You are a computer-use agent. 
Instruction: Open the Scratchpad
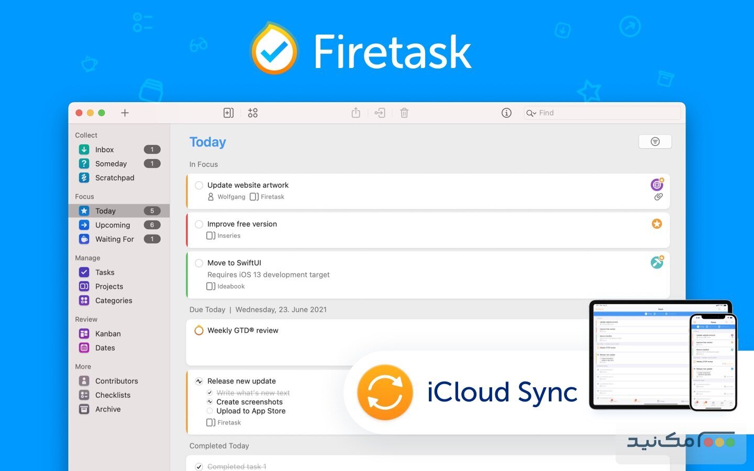115,177
